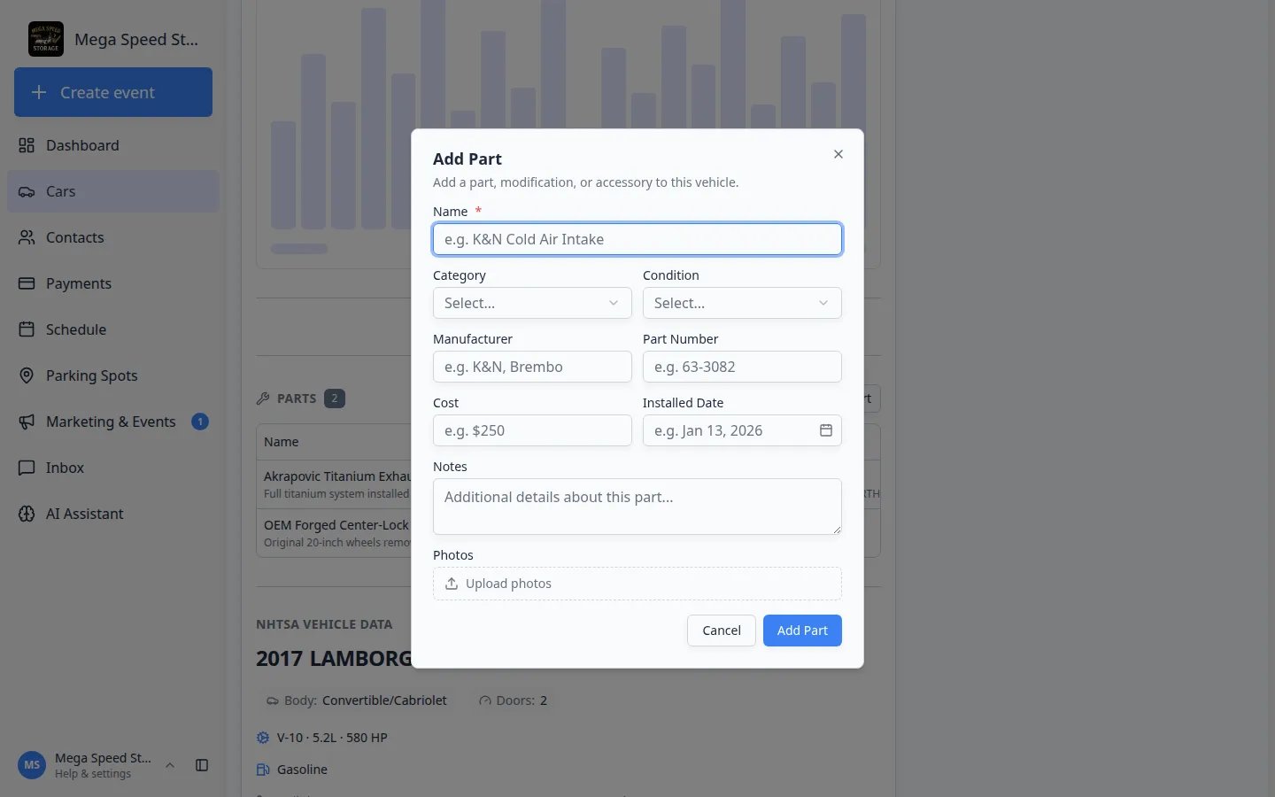The width and height of the screenshot is (1275, 797).
Task: Open the Condition dropdown
Action: pyautogui.click(x=742, y=303)
